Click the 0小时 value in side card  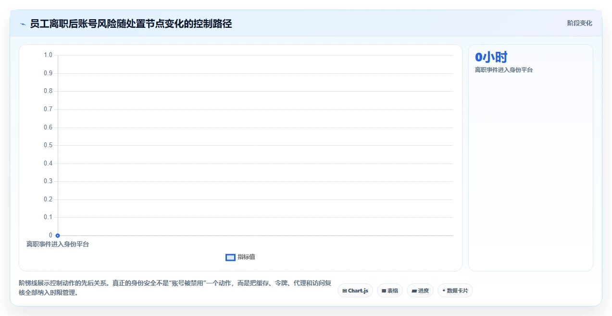click(491, 57)
